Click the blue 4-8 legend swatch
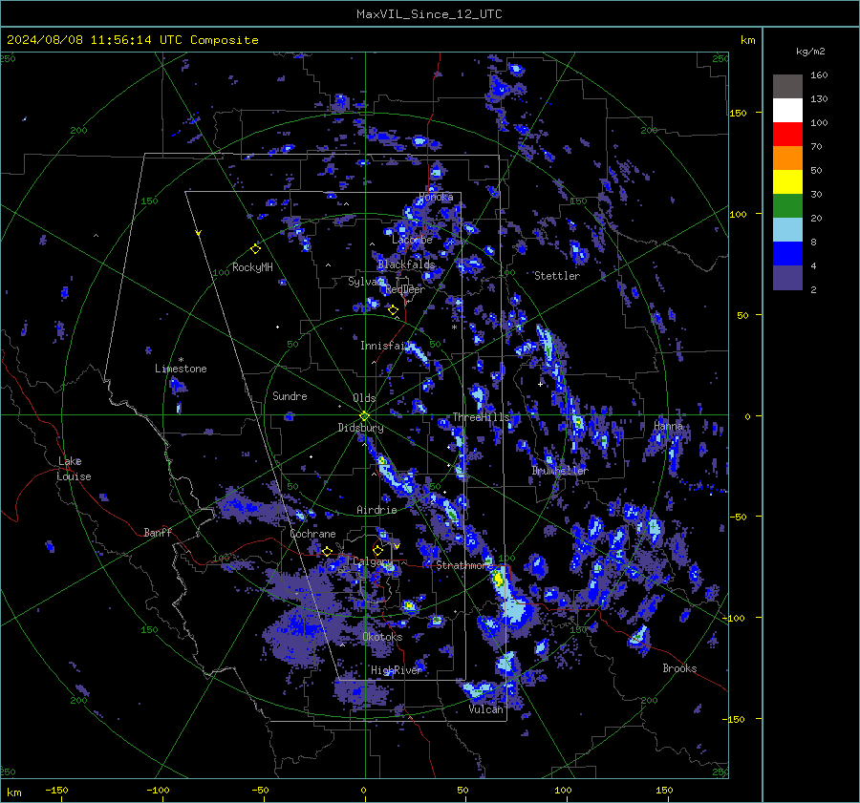 tap(787, 253)
